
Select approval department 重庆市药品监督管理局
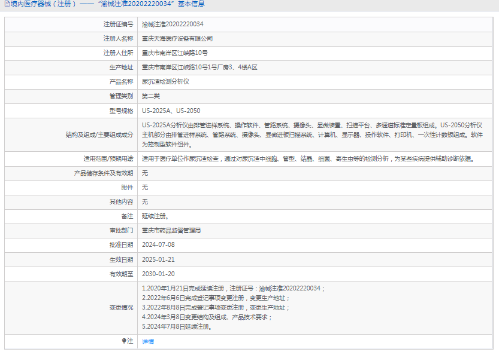(171, 231)
